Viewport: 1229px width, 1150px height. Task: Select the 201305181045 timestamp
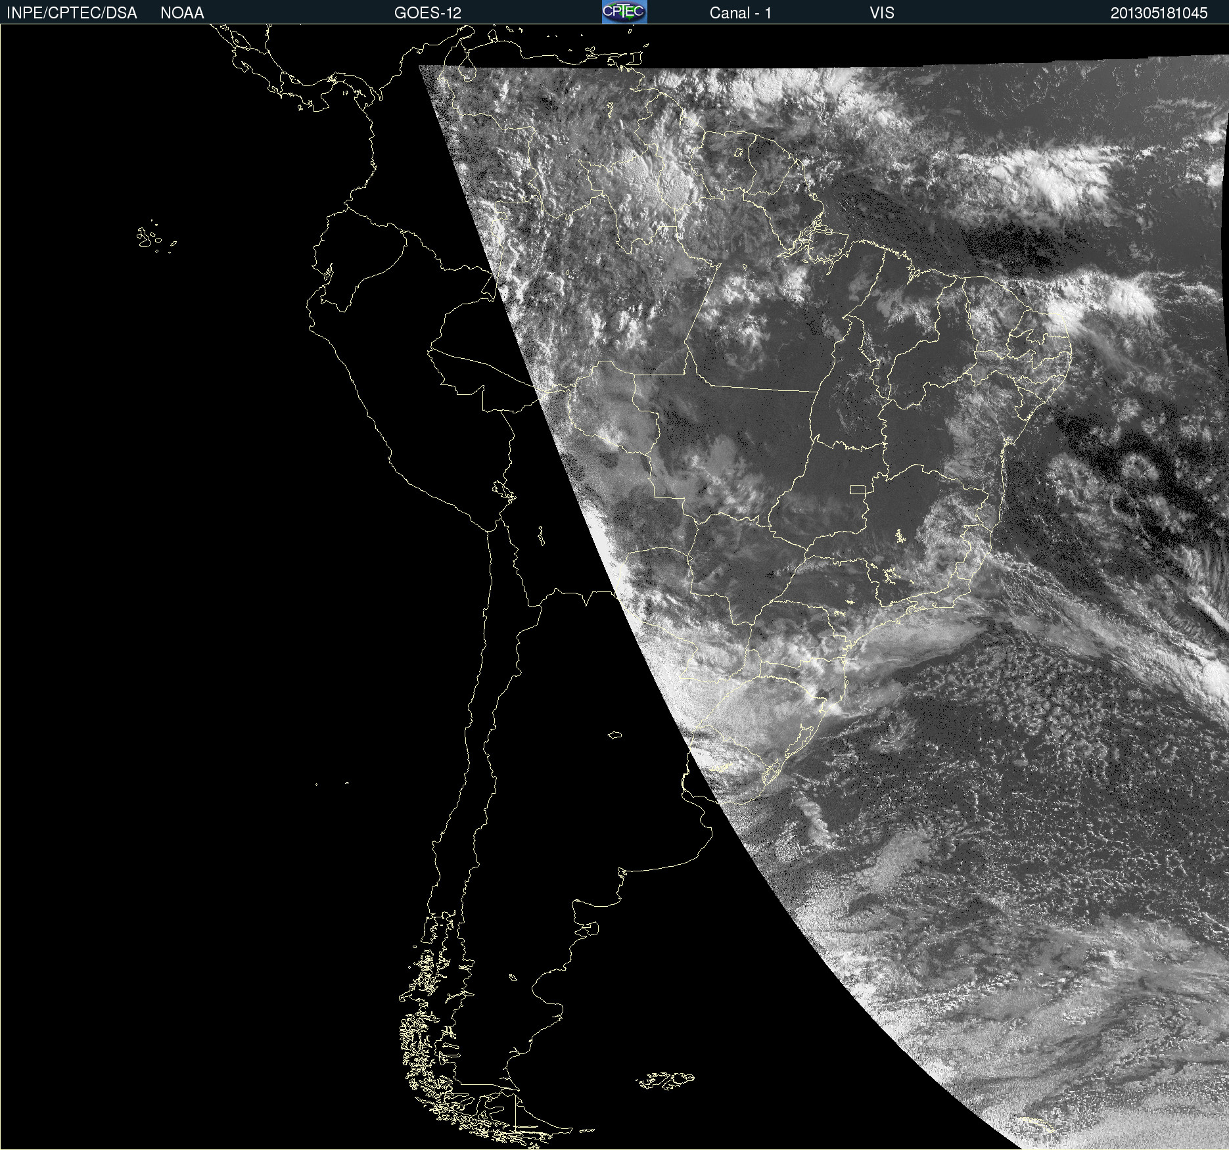click(x=1159, y=13)
